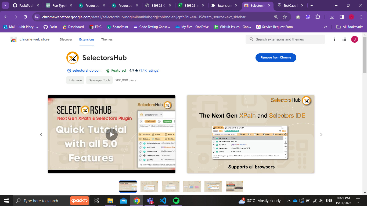Open the store three-dot options menu
Screen dimensions: 367x206
point(334,39)
